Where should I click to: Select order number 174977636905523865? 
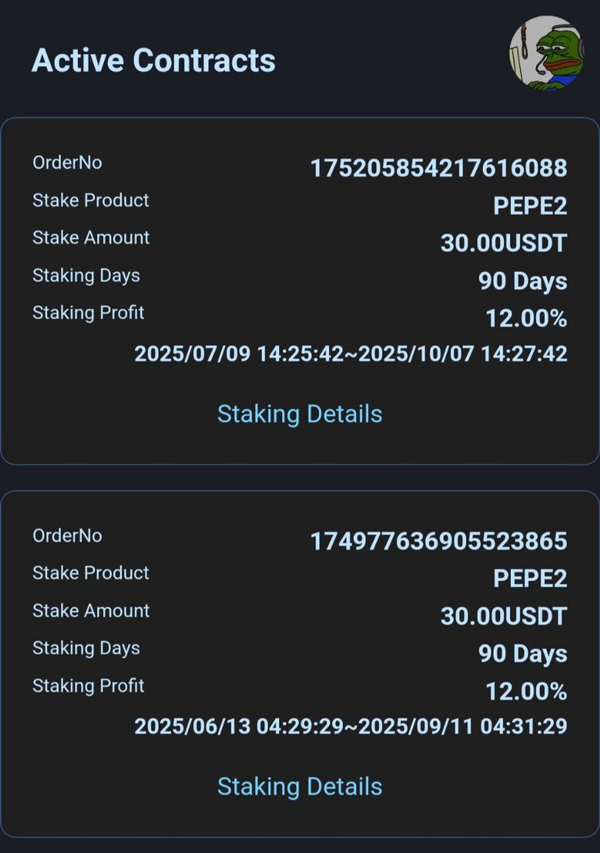point(438,541)
